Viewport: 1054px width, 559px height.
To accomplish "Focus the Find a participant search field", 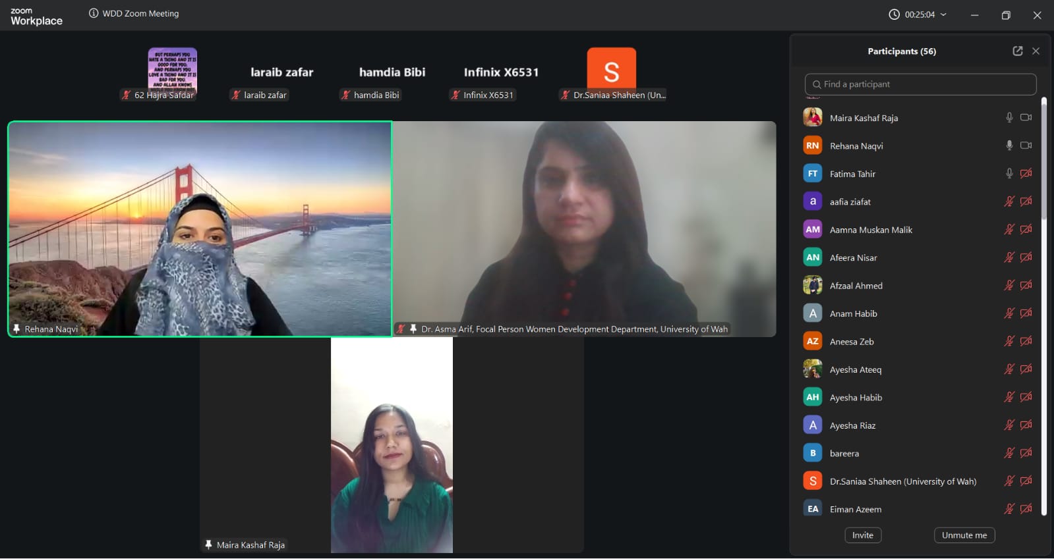I will coord(920,84).
